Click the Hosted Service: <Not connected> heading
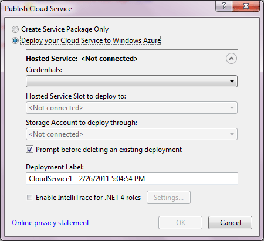 point(82,59)
